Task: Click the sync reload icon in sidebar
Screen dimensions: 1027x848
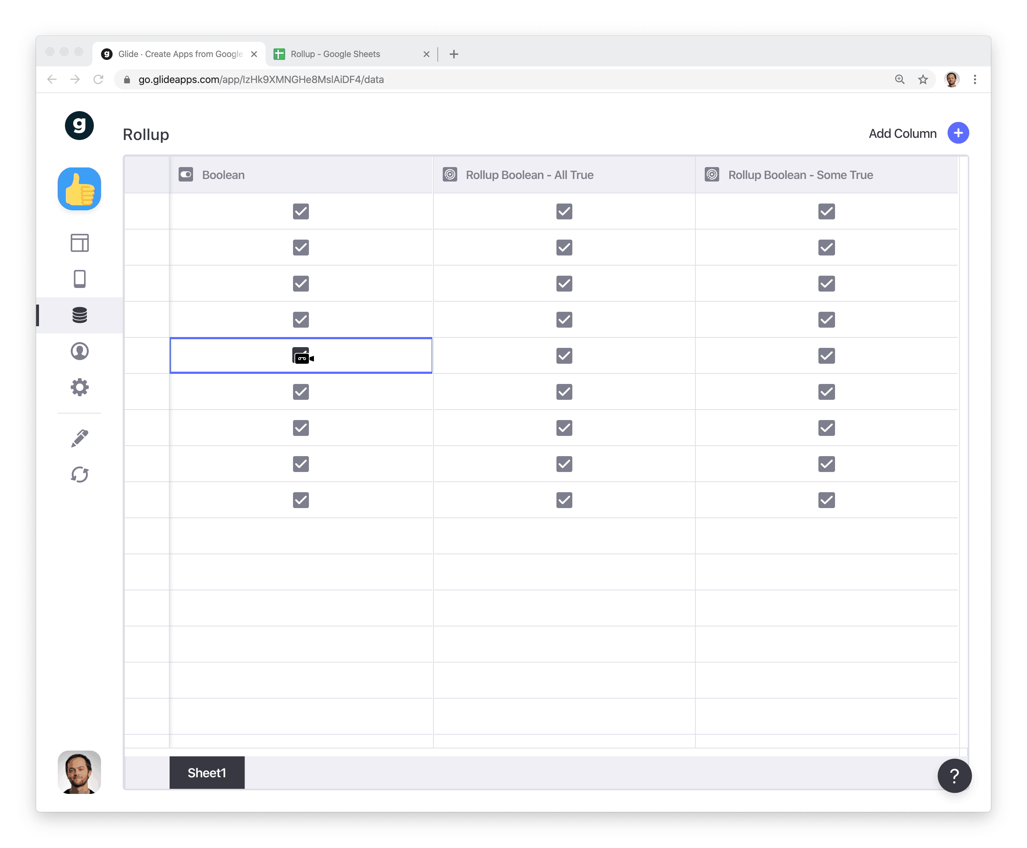Action: (80, 474)
